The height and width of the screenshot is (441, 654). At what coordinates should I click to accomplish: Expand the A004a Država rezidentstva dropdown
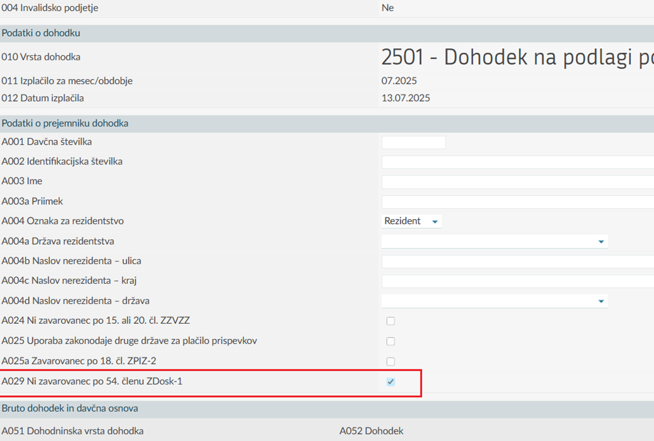coord(495,241)
